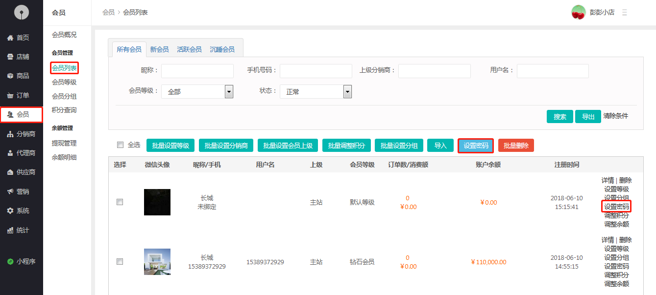Open the 系统 gear icon
656x295 pixels.
(10, 211)
